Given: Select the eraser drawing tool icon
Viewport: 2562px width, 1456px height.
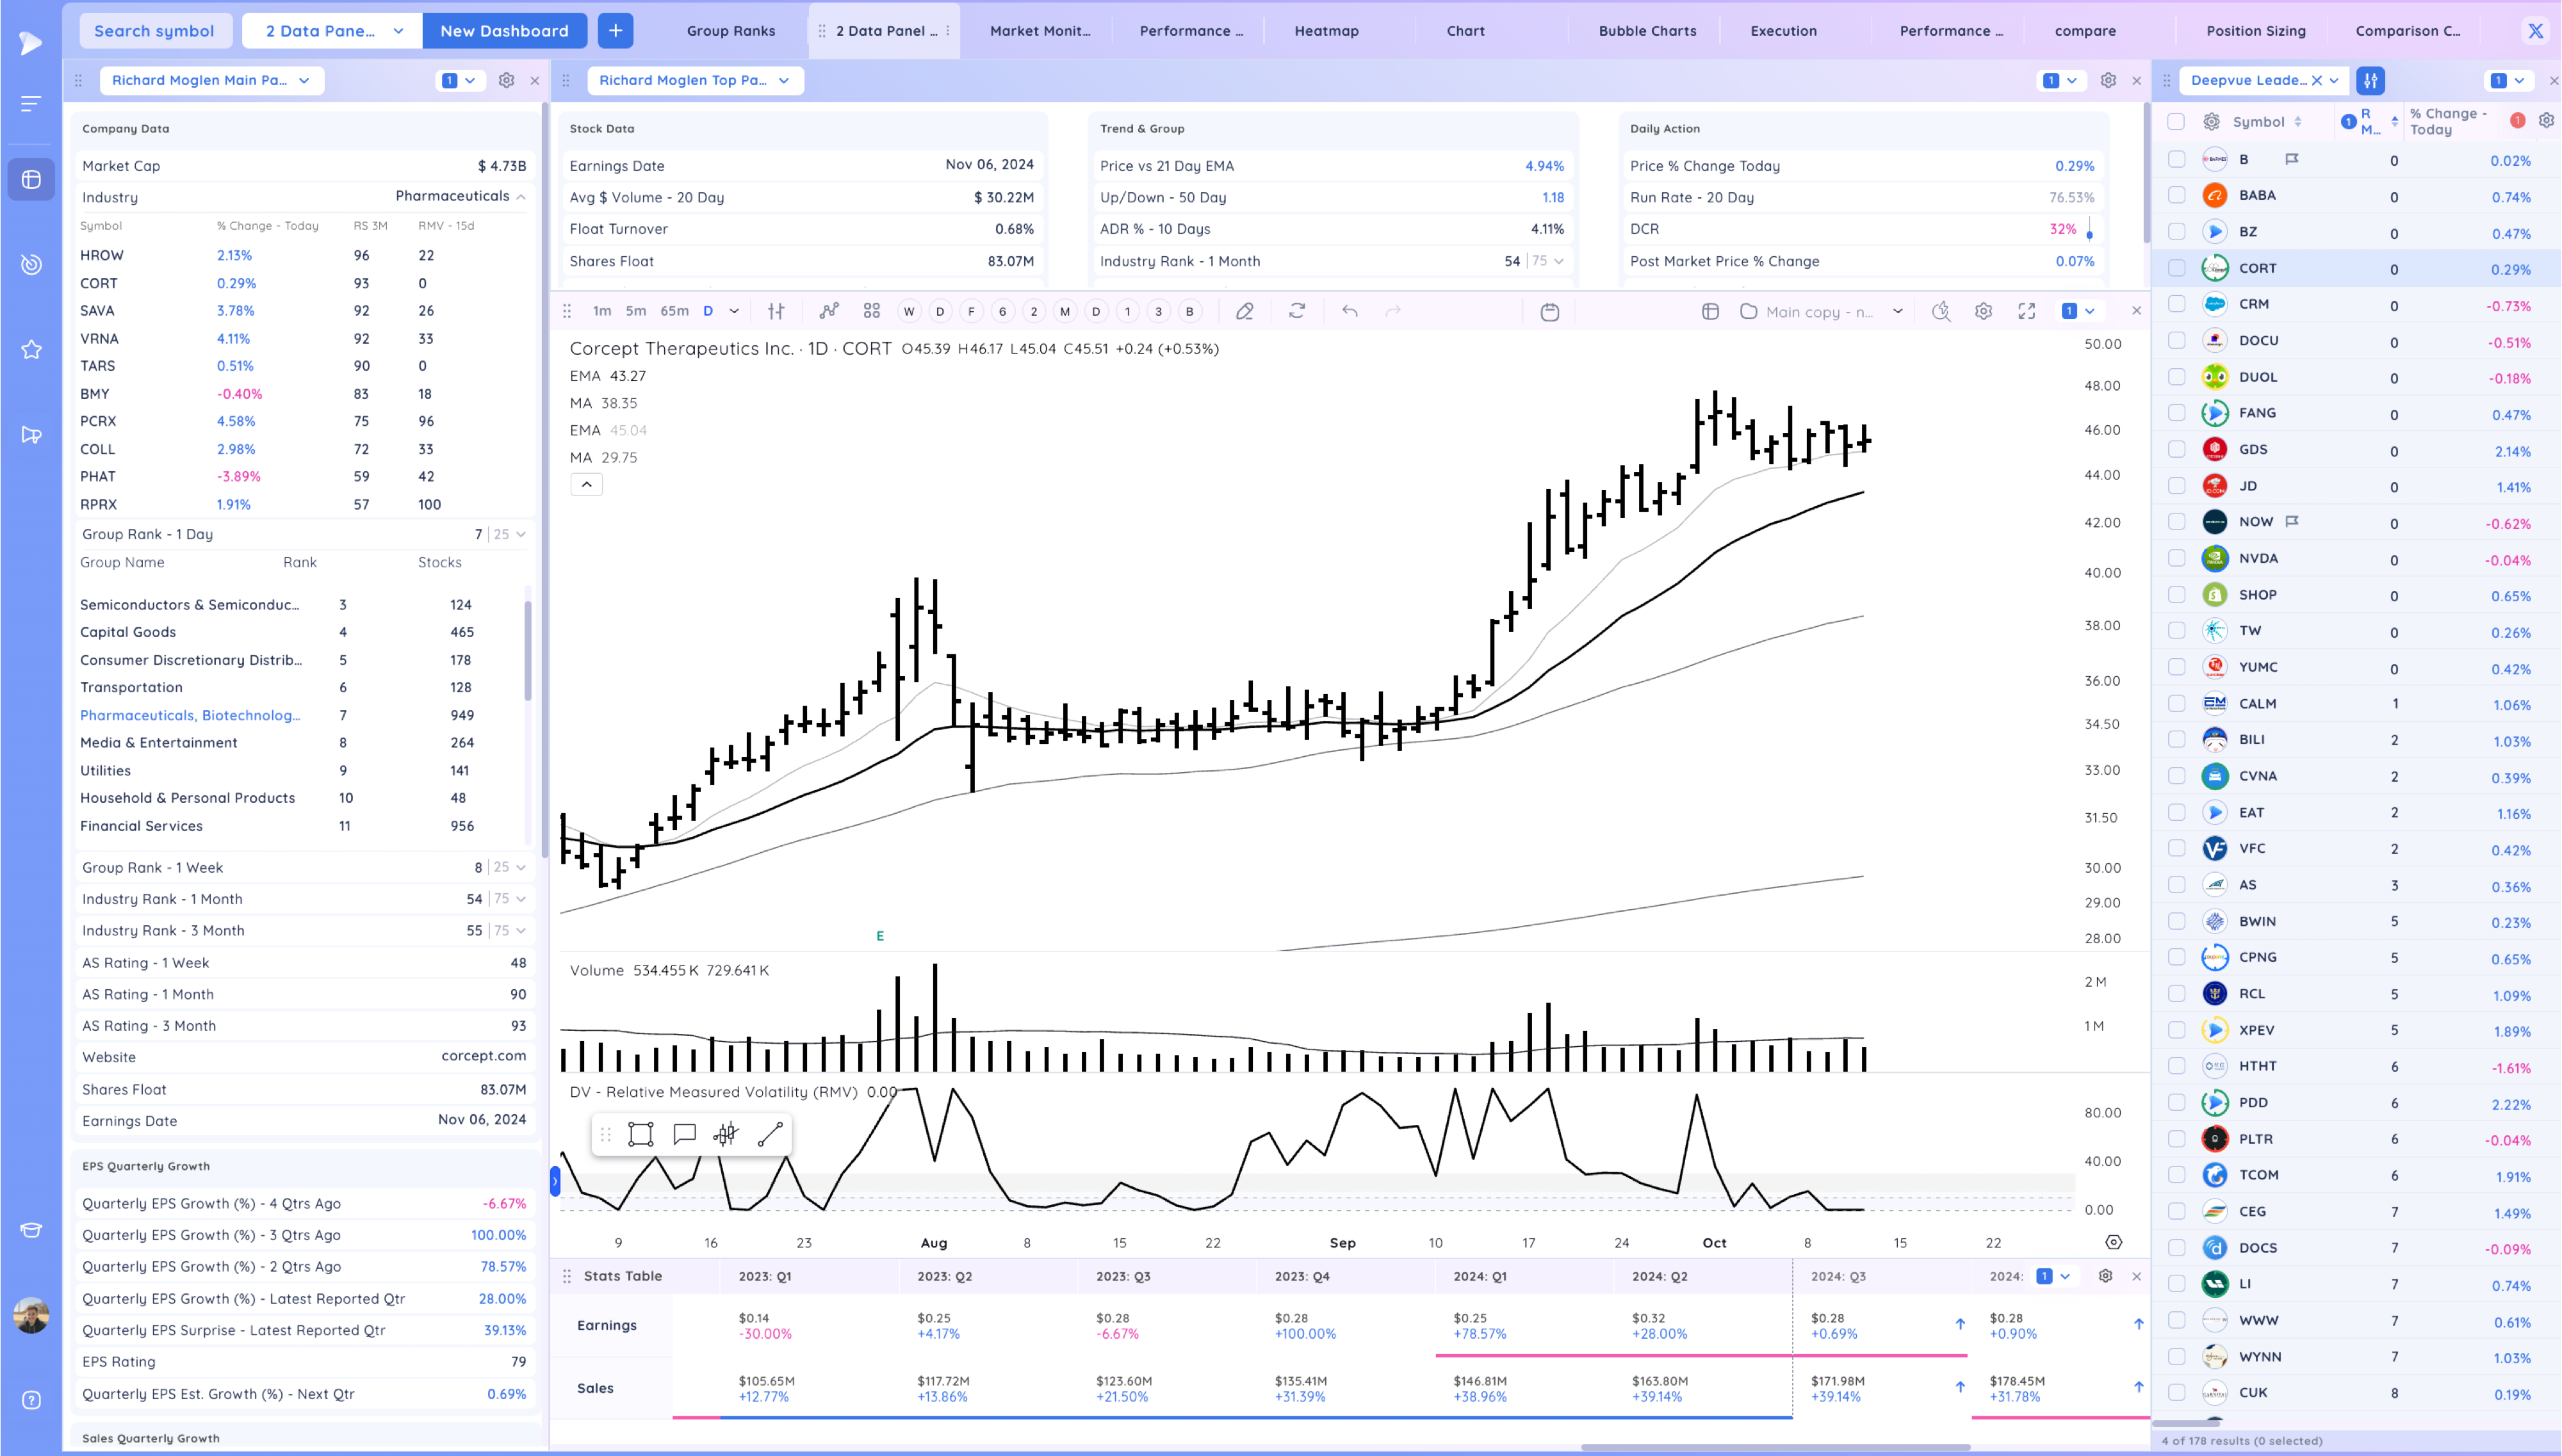Looking at the screenshot, I should tap(1244, 311).
